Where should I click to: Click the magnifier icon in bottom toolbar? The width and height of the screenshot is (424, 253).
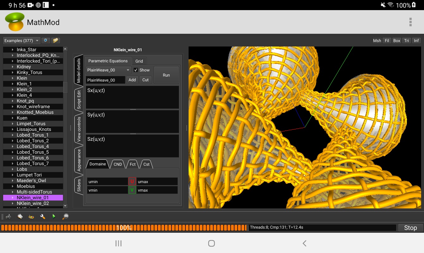click(x=65, y=217)
